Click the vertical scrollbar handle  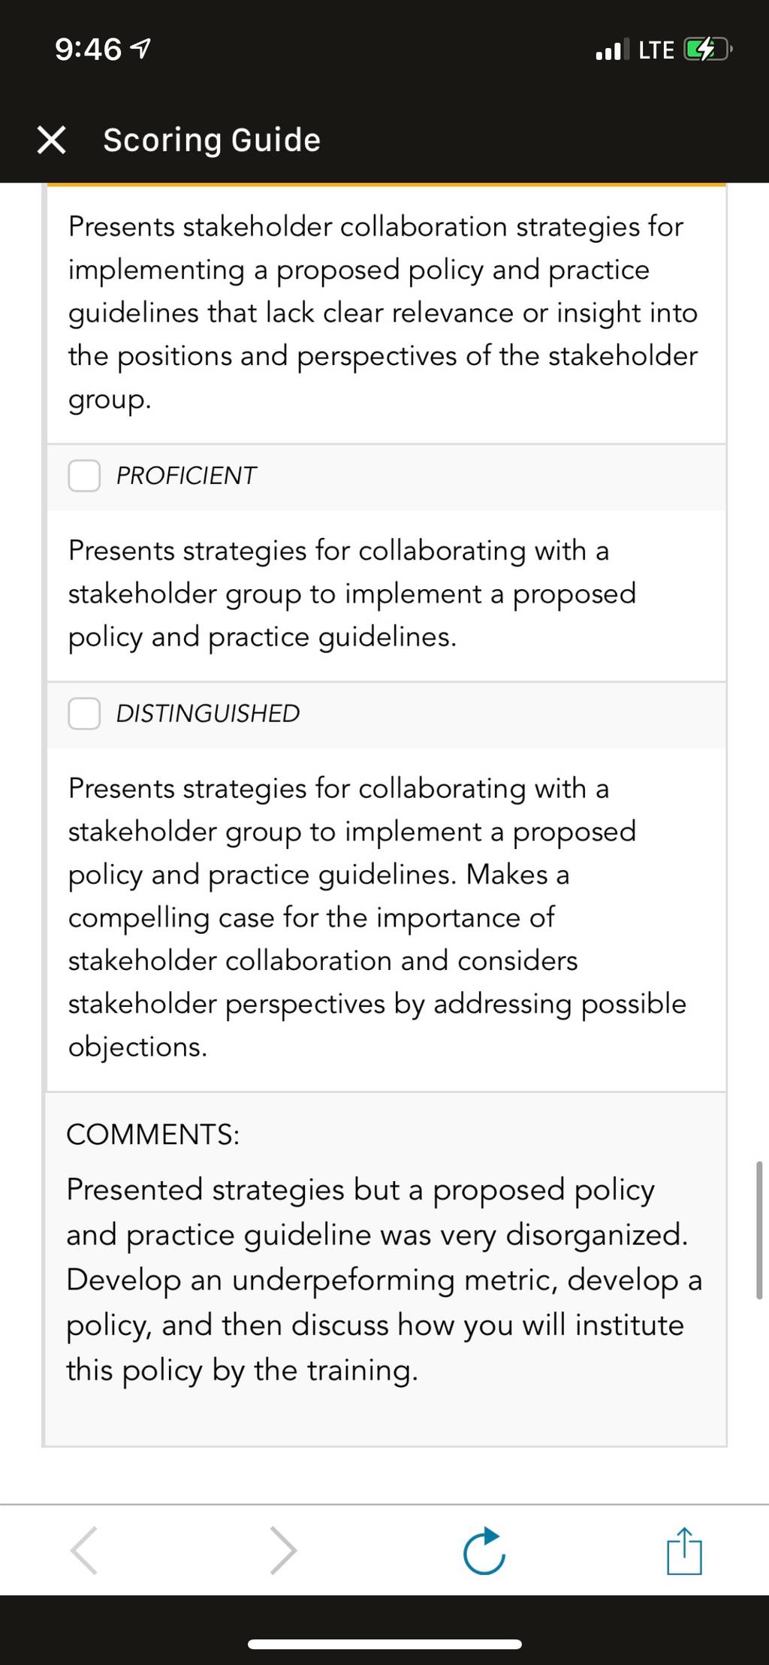tap(759, 1230)
